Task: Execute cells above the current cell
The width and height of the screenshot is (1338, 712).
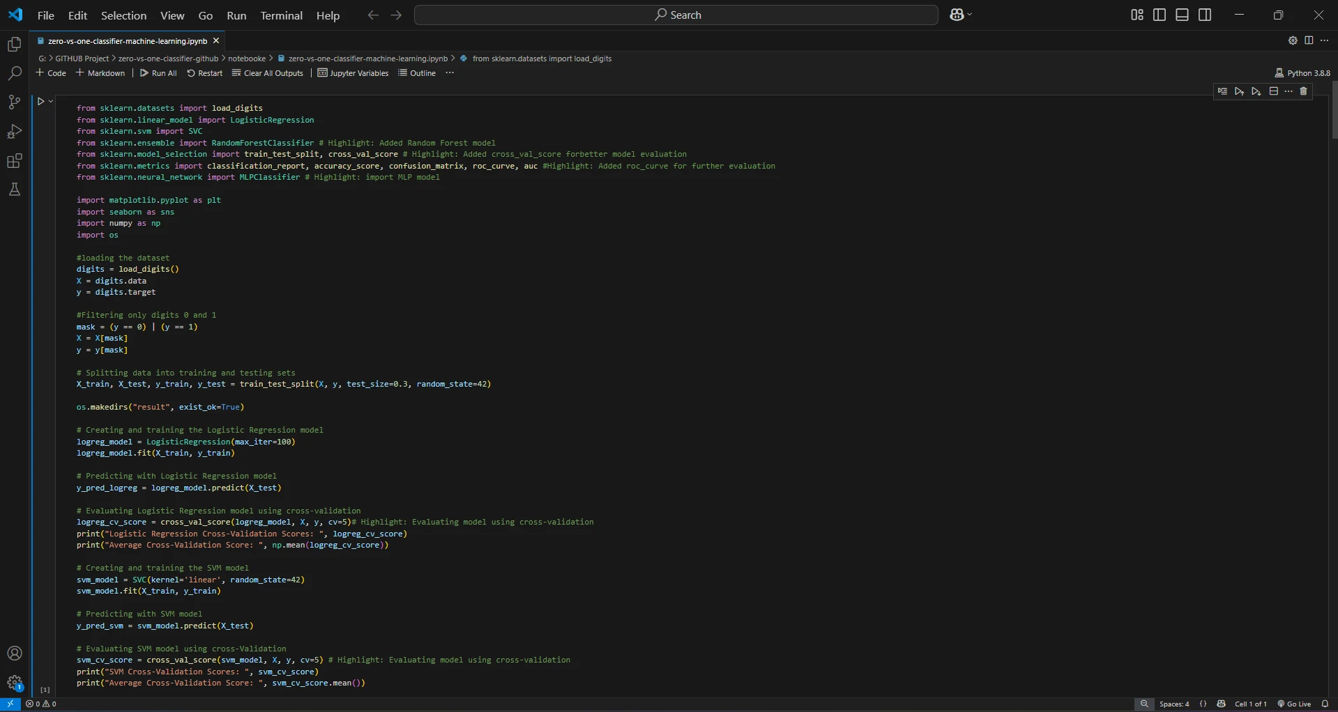Action: click(x=1239, y=91)
